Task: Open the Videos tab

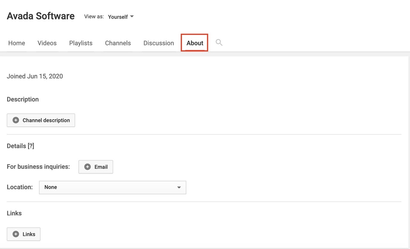Action: (47, 43)
